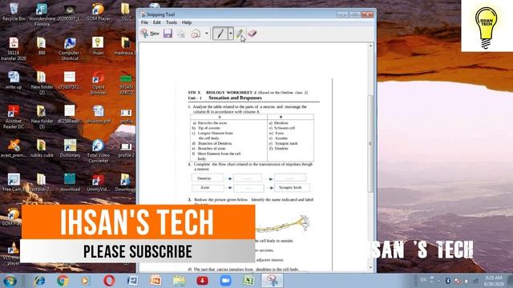513x288 pixels.
Task: Select the c73d37972... file icon
Action: point(70,81)
